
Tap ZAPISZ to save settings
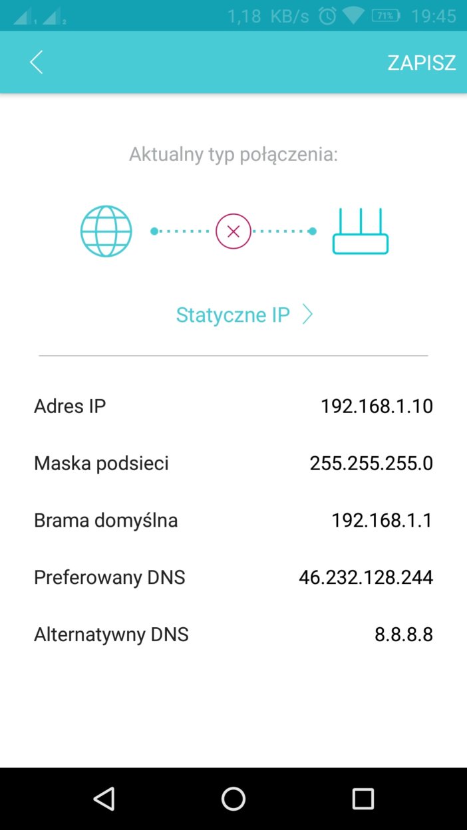[x=422, y=63]
